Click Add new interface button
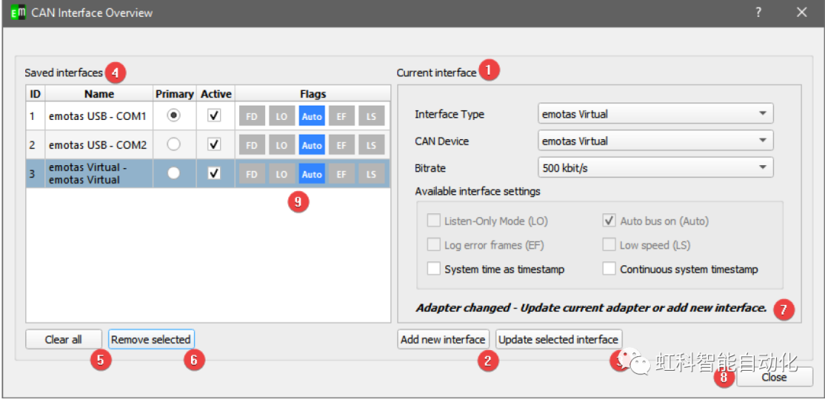The image size is (825, 399). 443,339
